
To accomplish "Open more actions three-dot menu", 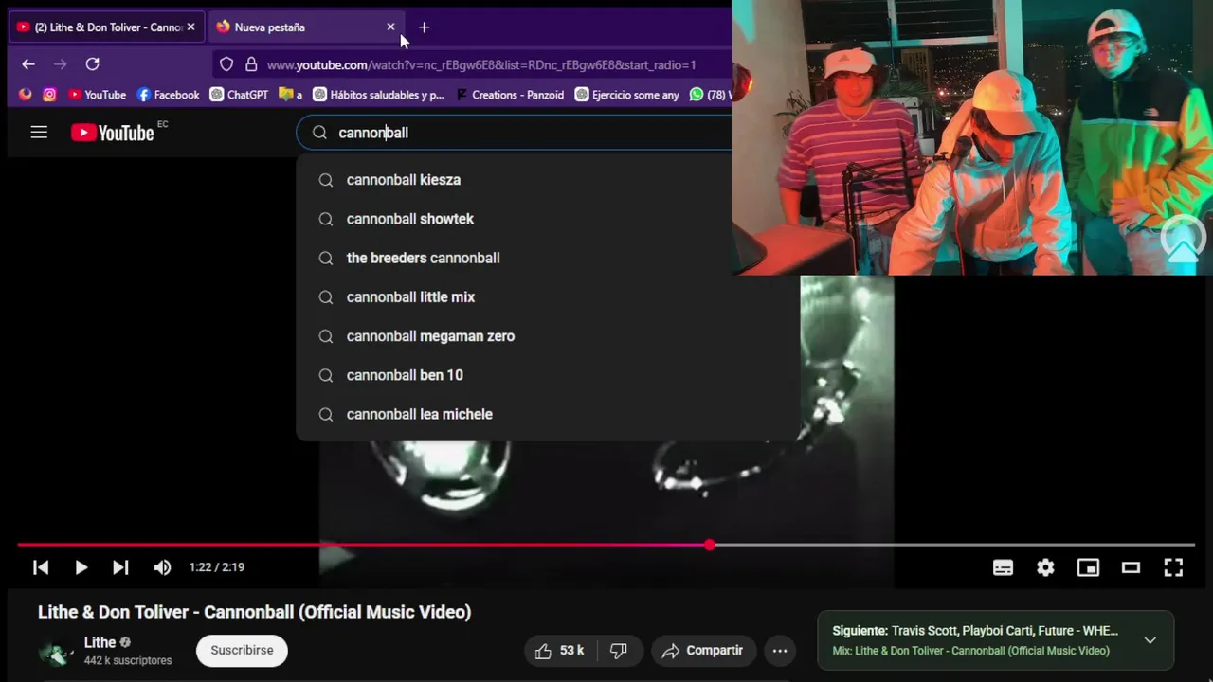I will [780, 651].
